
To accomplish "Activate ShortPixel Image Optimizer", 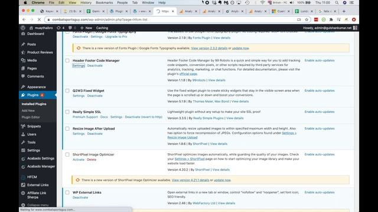I will tap(79, 160).
